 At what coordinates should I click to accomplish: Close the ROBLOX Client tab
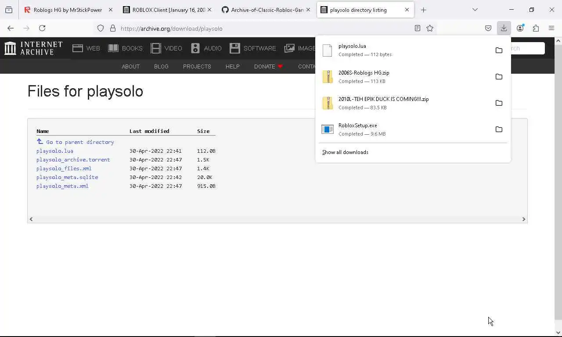pyautogui.click(x=209, y=10)
